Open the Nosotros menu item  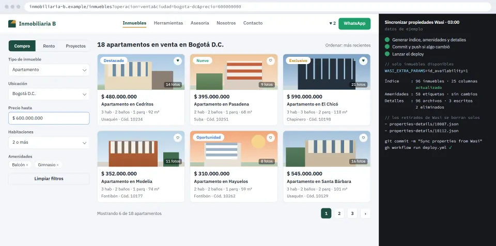(x=226, y=23)
